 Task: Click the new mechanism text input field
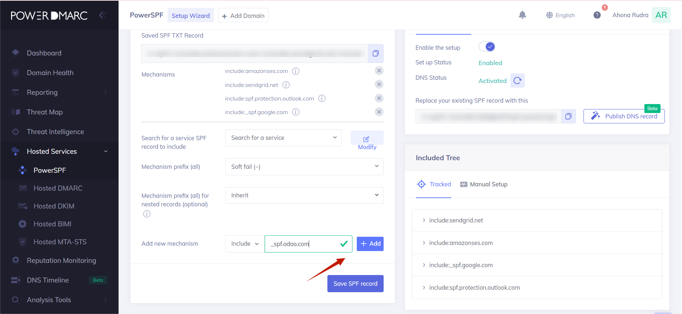303,244
